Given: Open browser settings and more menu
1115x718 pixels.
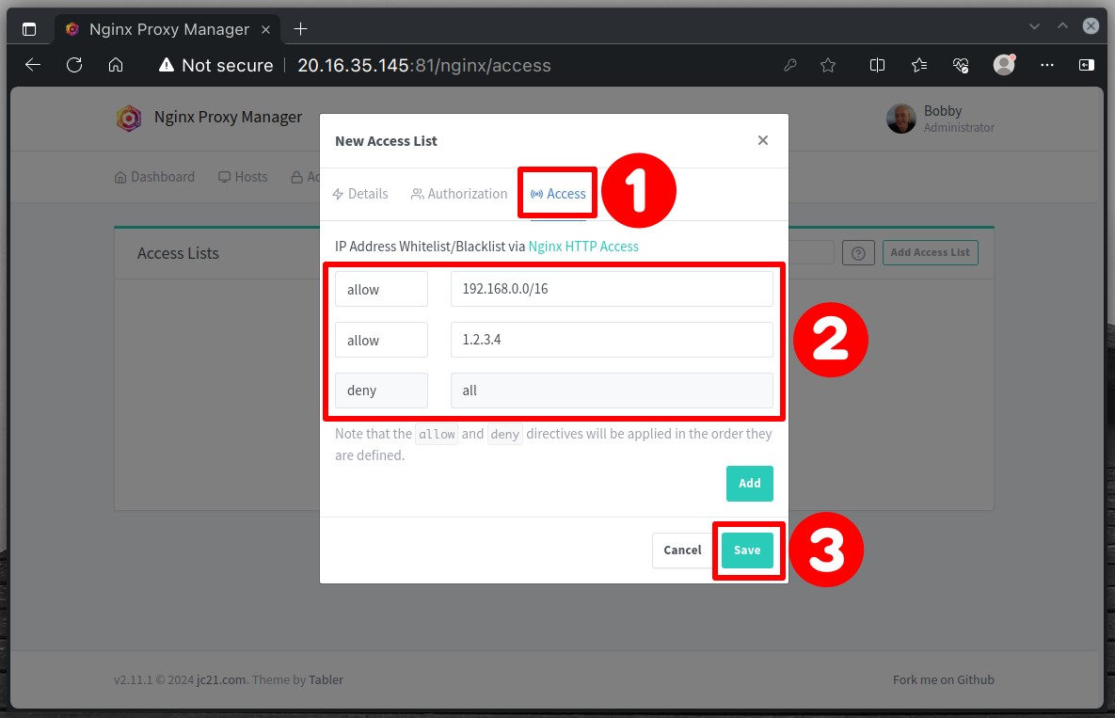Looking at the screenshot, I should [1046, 65].
